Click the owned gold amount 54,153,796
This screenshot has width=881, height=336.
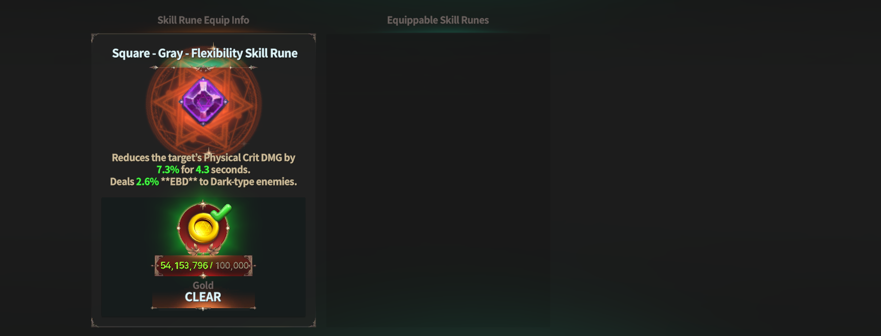(x=184, y=265)
